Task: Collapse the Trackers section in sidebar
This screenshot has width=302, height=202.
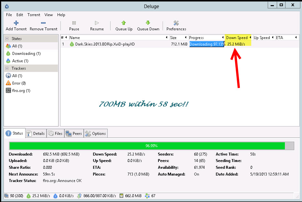Action: tap(7, 68)
